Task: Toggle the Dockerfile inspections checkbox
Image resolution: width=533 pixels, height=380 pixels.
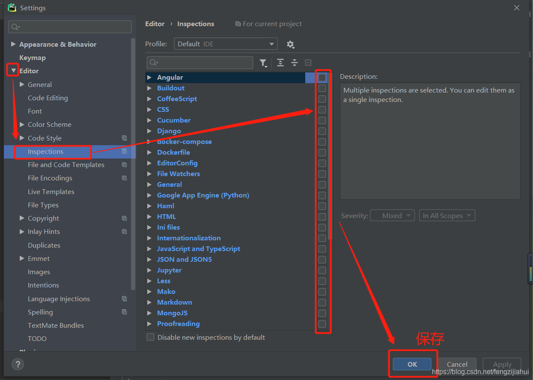Action: coord(322,153)
